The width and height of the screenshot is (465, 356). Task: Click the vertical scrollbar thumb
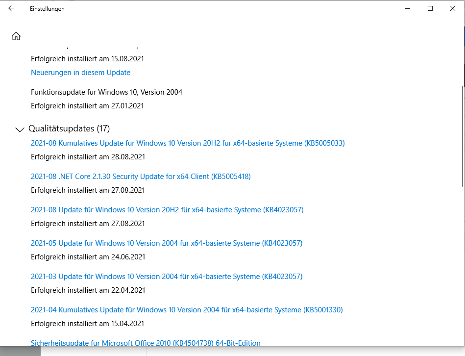[463, 136]
